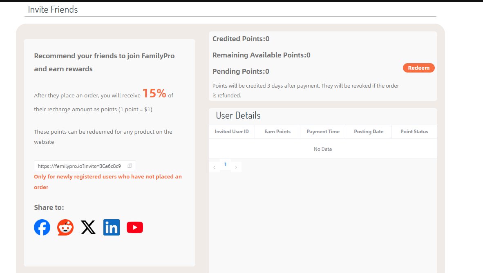
Task: Share invite link on Facebook
Action: pos(42,227)
